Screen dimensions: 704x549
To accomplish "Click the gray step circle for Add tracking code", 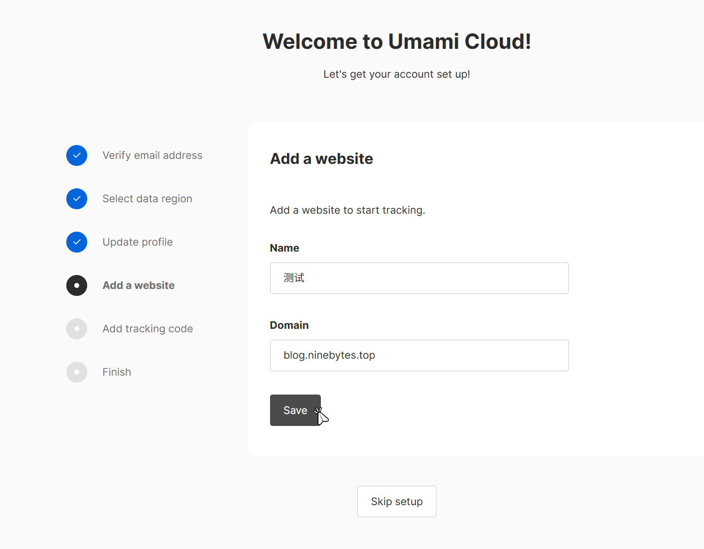I will [x=77, y=329].
